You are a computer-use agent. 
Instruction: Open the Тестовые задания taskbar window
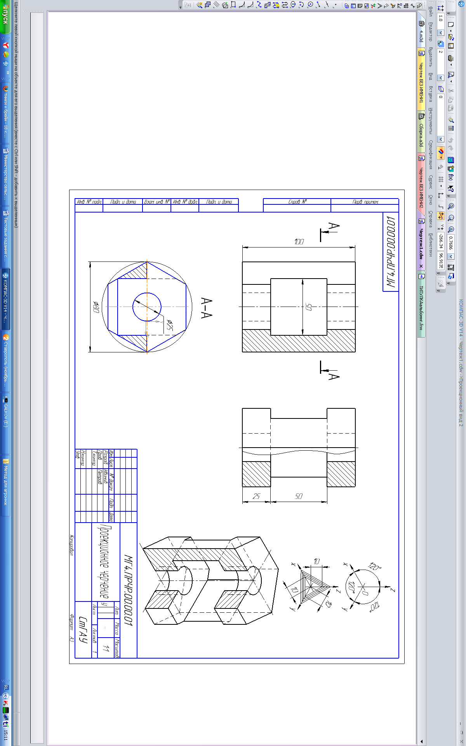pos(5,236)
